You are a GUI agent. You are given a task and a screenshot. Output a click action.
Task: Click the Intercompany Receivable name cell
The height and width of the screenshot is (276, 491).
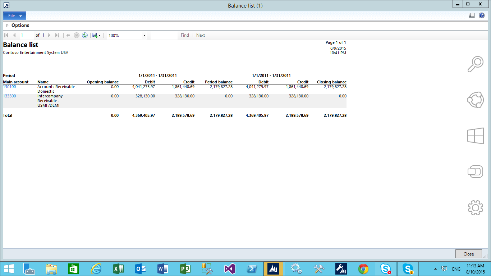pos(50,101)
